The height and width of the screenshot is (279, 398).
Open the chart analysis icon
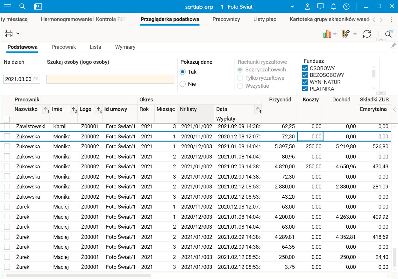click(x=327, y=34)
